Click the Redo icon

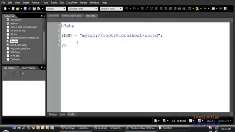134,9
